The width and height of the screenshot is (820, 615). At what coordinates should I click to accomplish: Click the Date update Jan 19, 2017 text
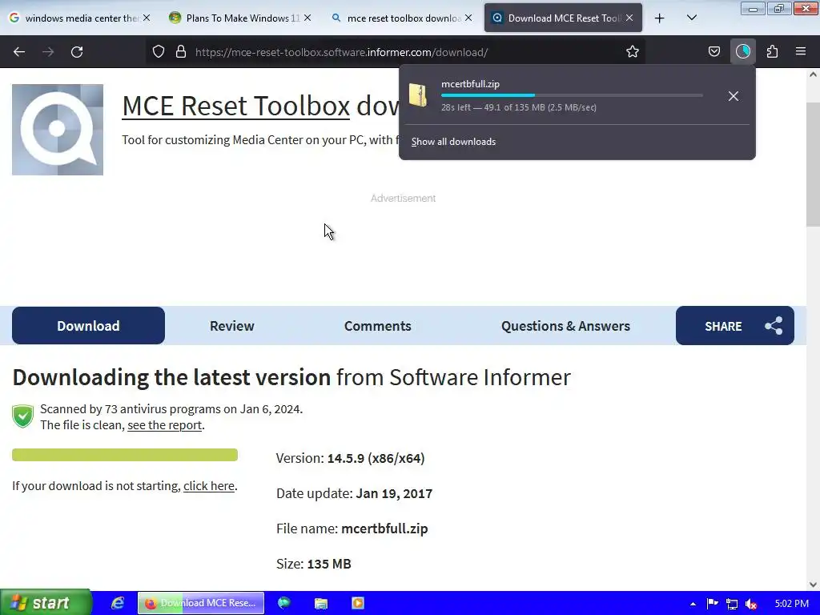(354, 493)
